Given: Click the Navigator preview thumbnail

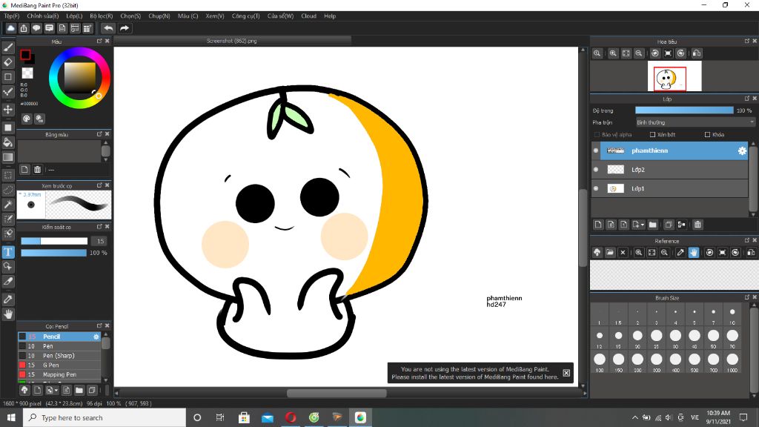Looking at the screenshot, I should (x=675, y=76).
